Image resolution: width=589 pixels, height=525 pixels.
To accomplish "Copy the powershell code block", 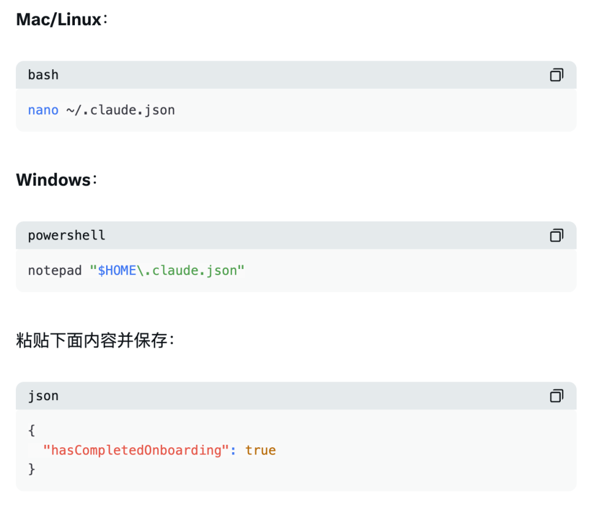I will (x=556, y=236).
